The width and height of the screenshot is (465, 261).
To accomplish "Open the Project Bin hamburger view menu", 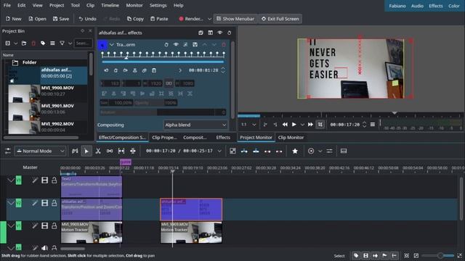I will (x=52, y=43).
